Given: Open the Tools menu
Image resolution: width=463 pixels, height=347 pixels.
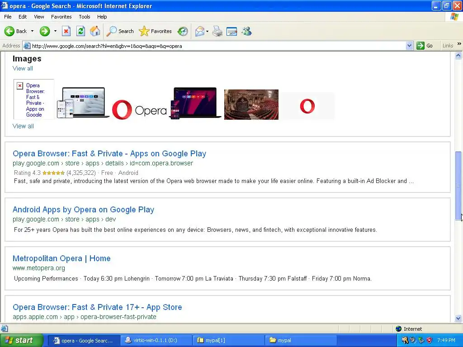Looking at the screenshot, I should click(x=85, y=17).
